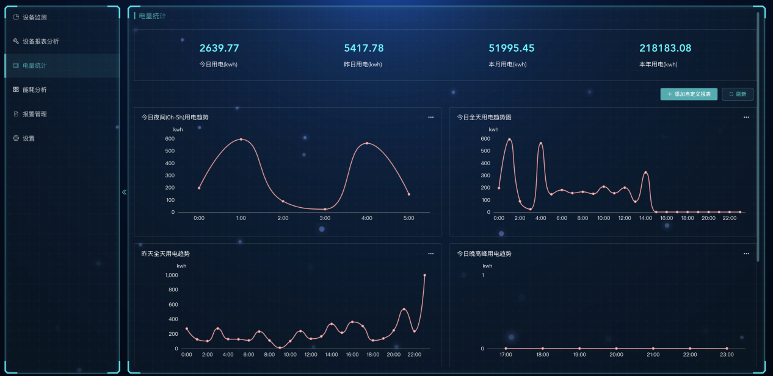Collapse the sidebar with the double-chevron arrow
The width and height of the screenshot is (773, 376).
[x=124, y=192]
